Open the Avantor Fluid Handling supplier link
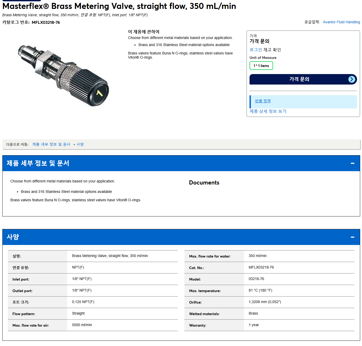Image resolution: width=362 pixels, height=346 pixels. pyautogui.click(x=341, y=22)
